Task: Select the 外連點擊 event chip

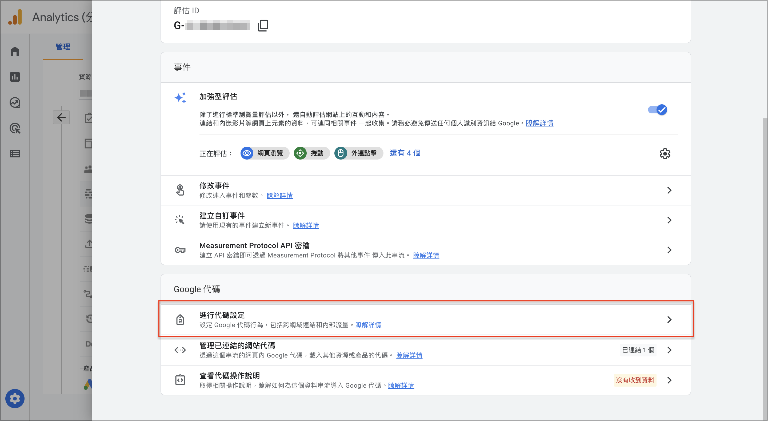Action: [x=358, y=153]
